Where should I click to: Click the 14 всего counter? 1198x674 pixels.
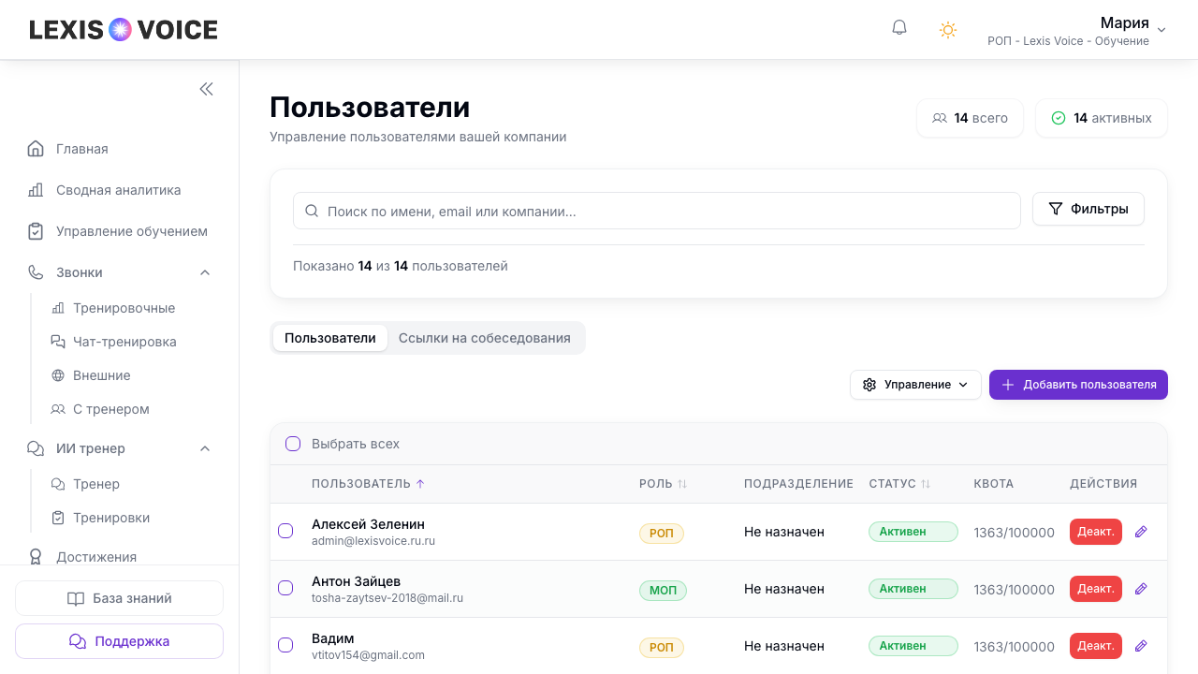[x=971, y=118]
